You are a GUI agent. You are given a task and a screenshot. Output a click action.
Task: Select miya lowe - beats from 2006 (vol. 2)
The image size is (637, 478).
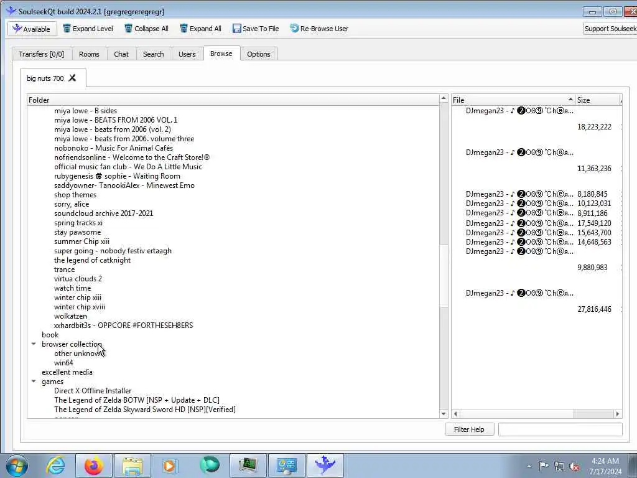(x=113, y=129)
